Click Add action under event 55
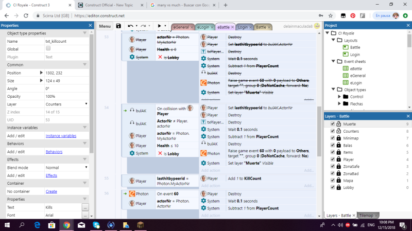 tap(211, 186)
